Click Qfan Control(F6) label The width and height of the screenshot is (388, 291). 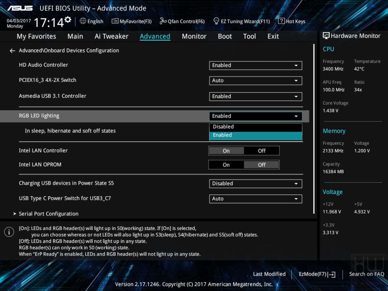186,21
